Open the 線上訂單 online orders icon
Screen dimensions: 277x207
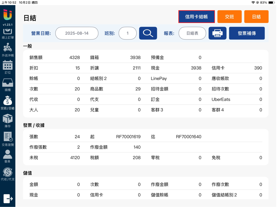[8, 31]
